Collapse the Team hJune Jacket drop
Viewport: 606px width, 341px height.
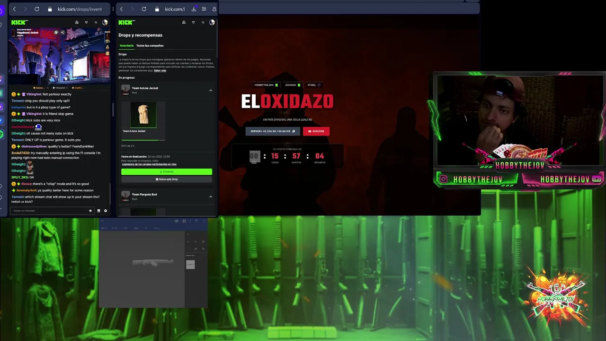click(x=211, y=90)
